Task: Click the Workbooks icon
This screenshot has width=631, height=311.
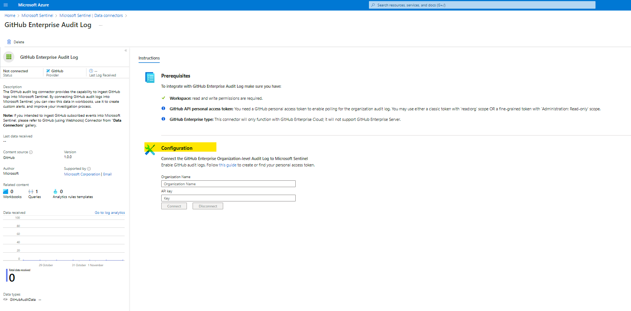Action: click(x=6, y=192)
